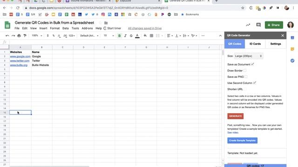
Task: Open the more toolbar options ellipsis
Action: (x=203, y=36)
